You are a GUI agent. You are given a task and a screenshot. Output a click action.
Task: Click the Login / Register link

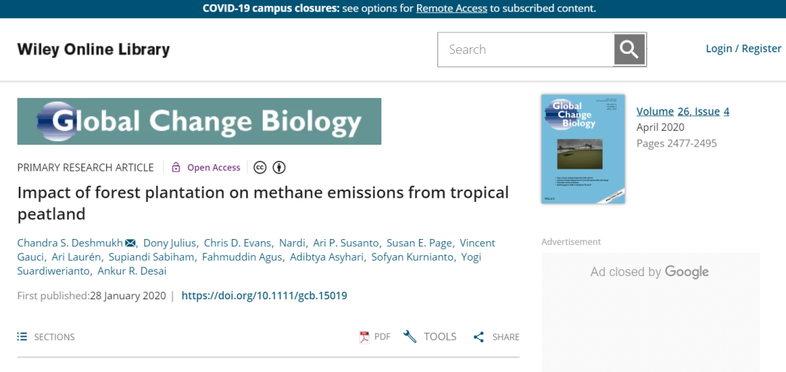tap(743, 49)
